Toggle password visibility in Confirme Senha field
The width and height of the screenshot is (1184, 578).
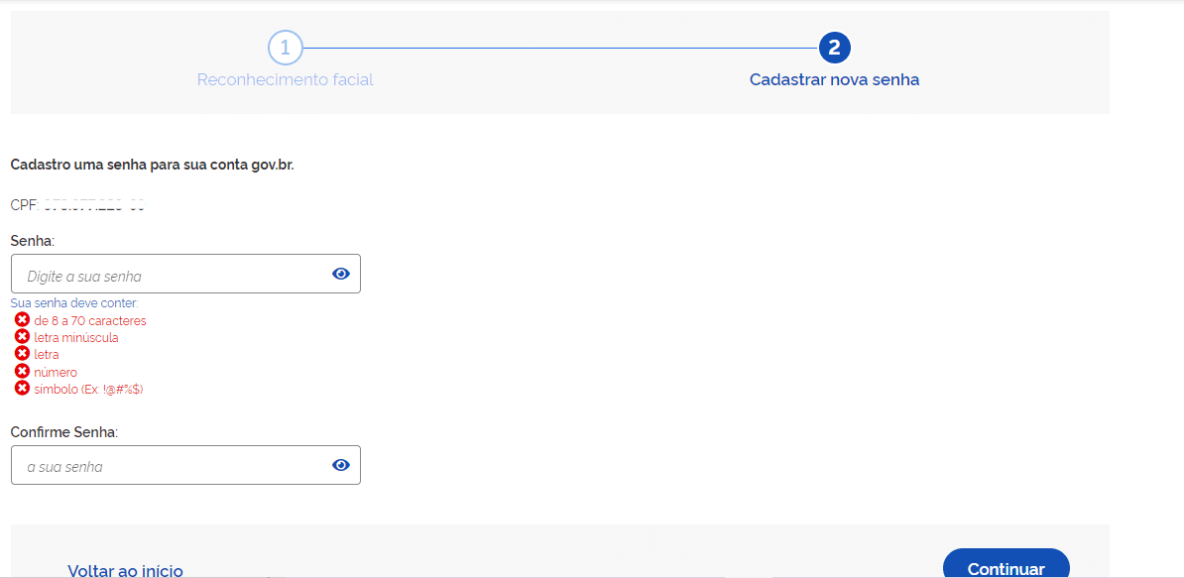341,465
